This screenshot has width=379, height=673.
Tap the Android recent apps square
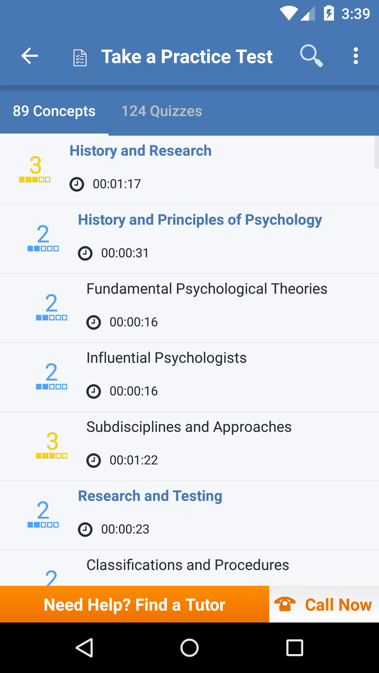tap(295, 647)
